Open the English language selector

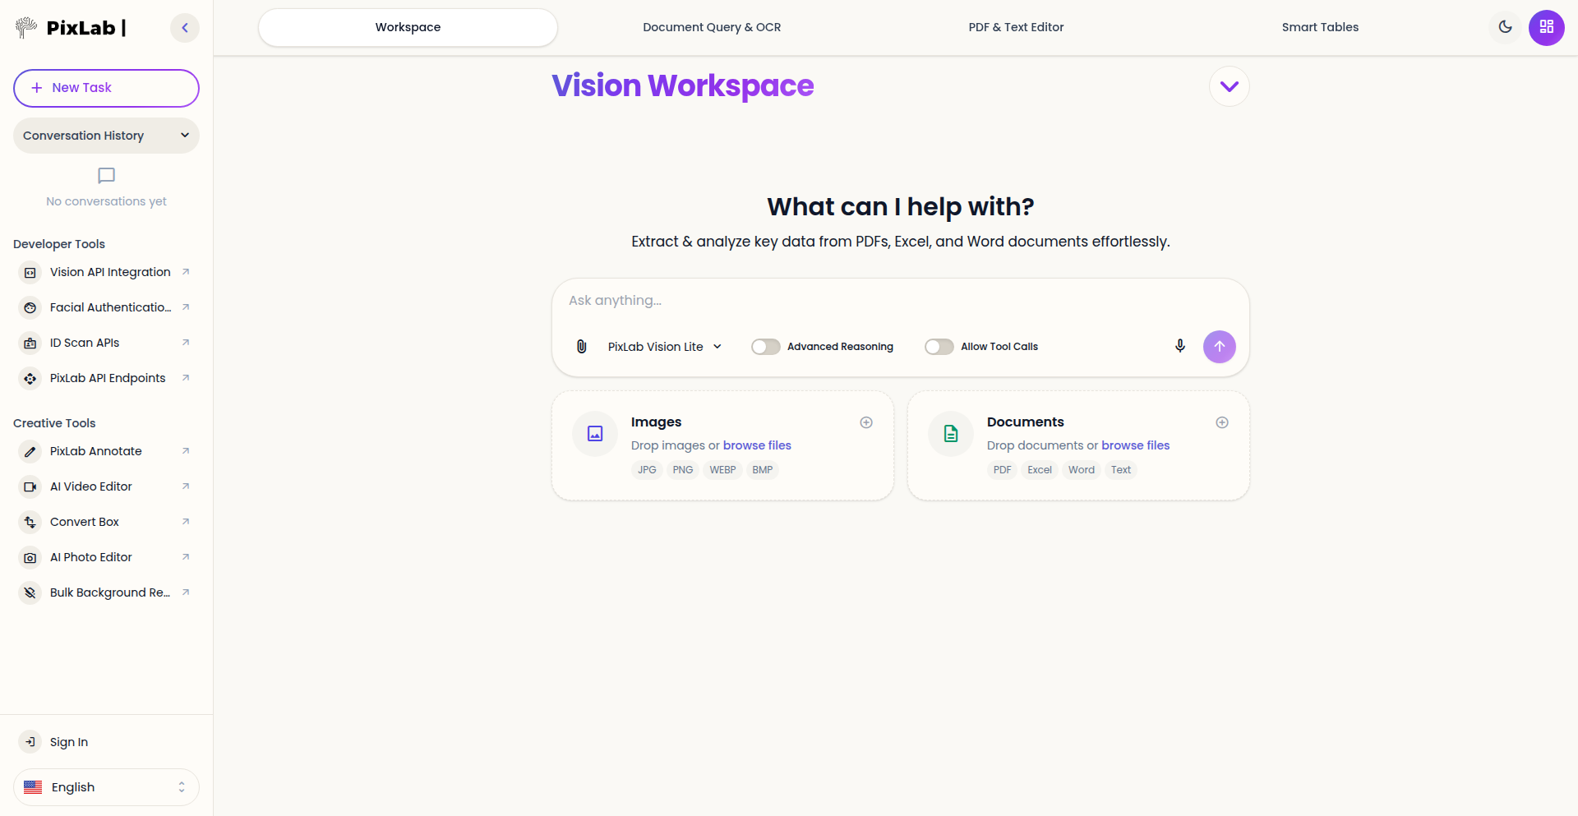tap(106, 787)
